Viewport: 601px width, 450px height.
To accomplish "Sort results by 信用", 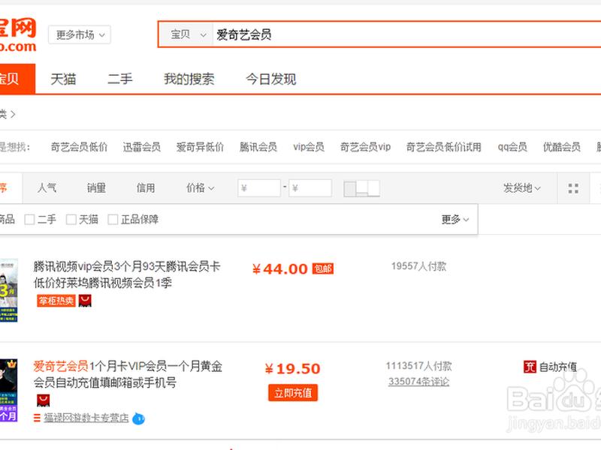I will click(x=146, y=188).
